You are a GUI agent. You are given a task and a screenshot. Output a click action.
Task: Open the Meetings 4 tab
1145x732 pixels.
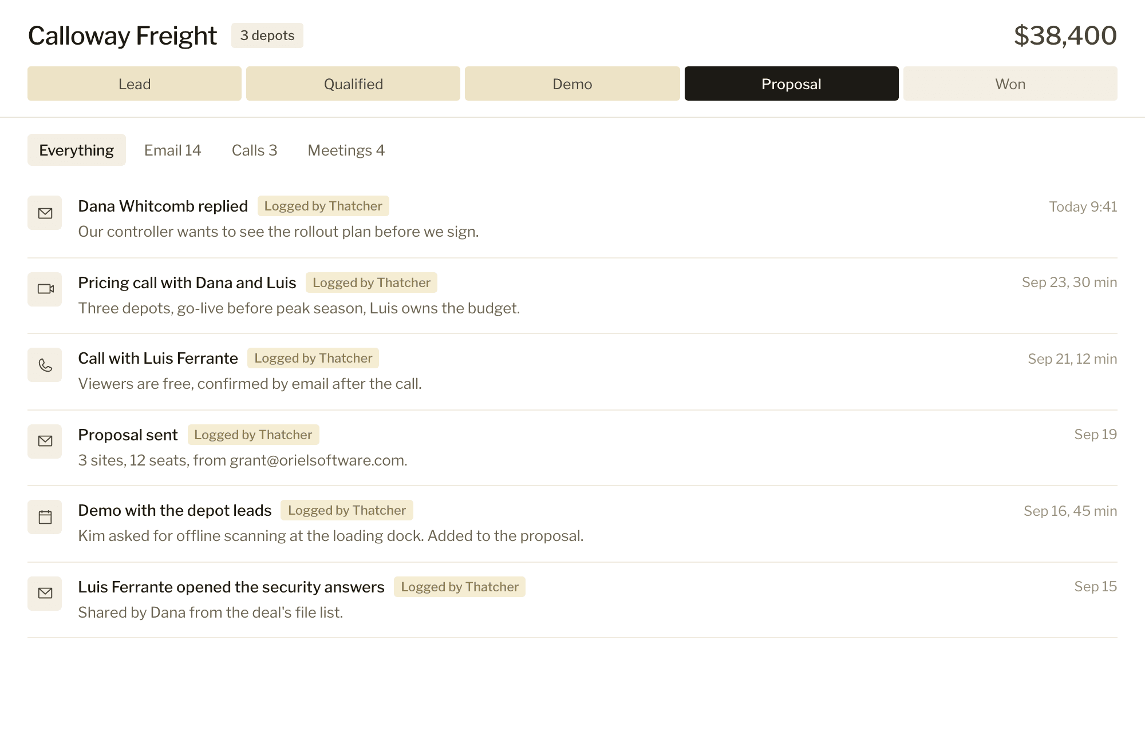click(346, 150)
